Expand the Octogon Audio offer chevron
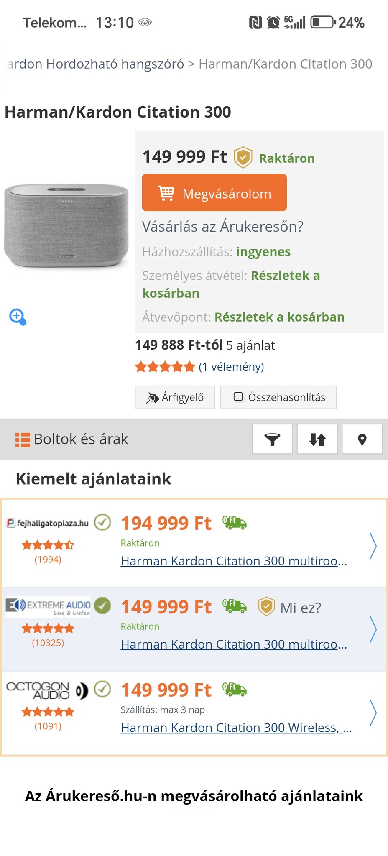This screenshot has height=856, width=388. [x=373, y=713]
